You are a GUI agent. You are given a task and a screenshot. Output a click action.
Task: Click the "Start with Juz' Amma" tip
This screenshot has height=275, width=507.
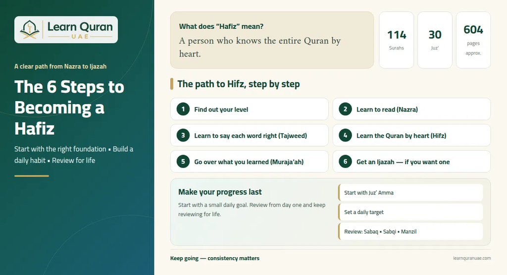click(x=410, y=192)
